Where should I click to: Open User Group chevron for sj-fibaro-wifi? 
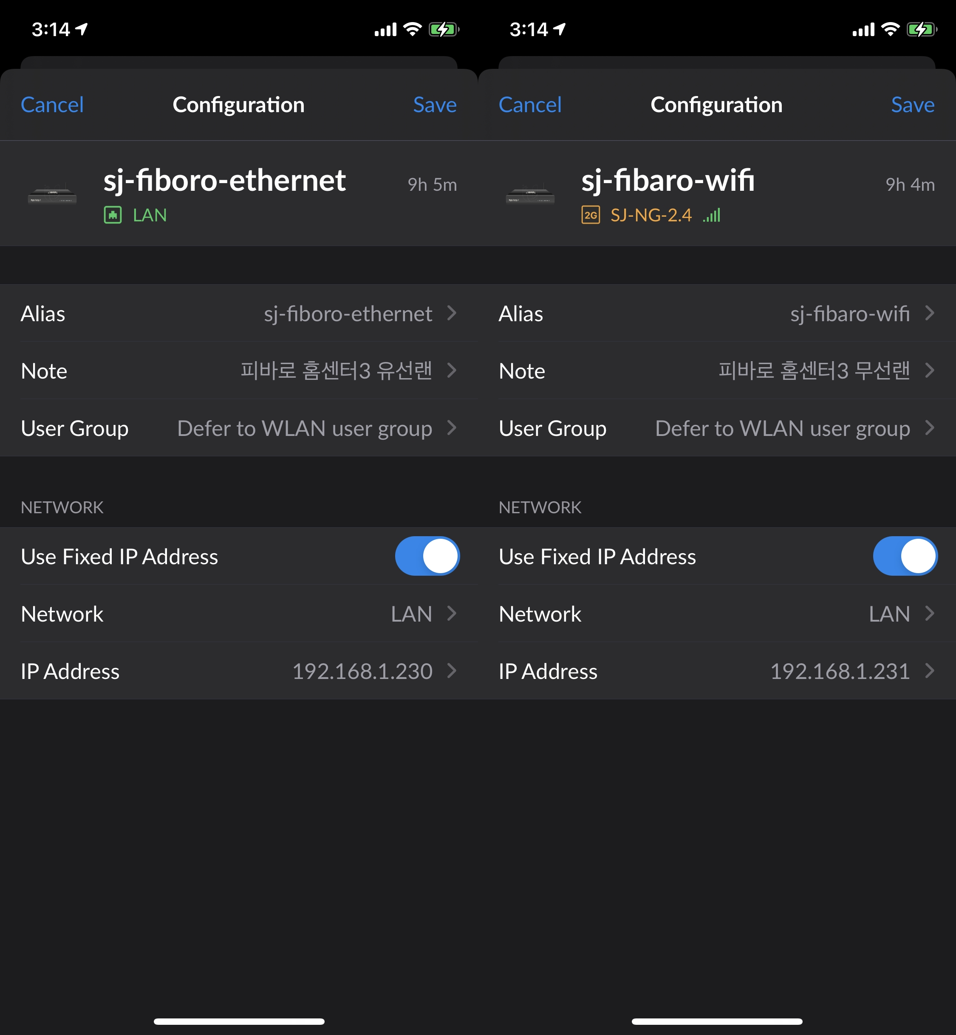click(x=930, y=428)
